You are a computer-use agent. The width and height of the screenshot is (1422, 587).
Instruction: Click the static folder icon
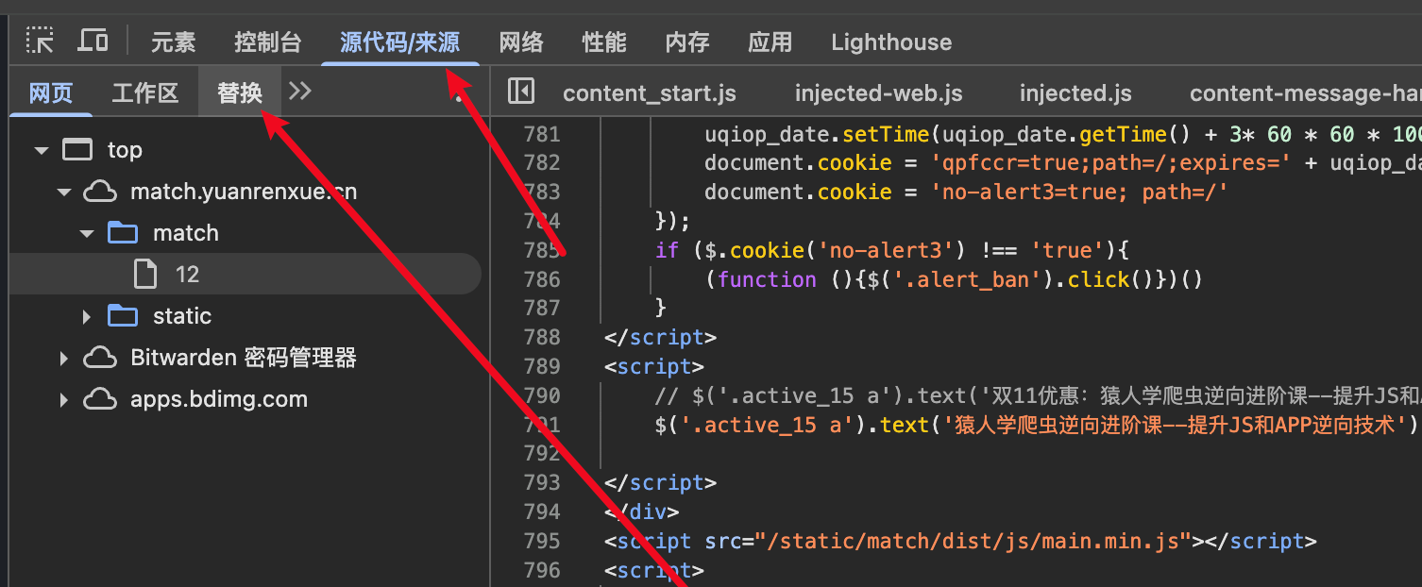point(123,316)
